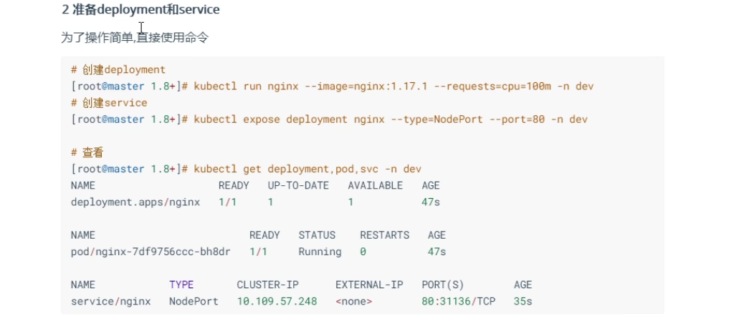Screen dimensions: 749x316
Task: Click the "# 查看" comment line
Action: point(87,152)
